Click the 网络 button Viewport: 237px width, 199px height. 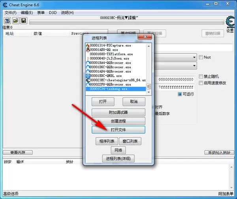coord(118,150)
